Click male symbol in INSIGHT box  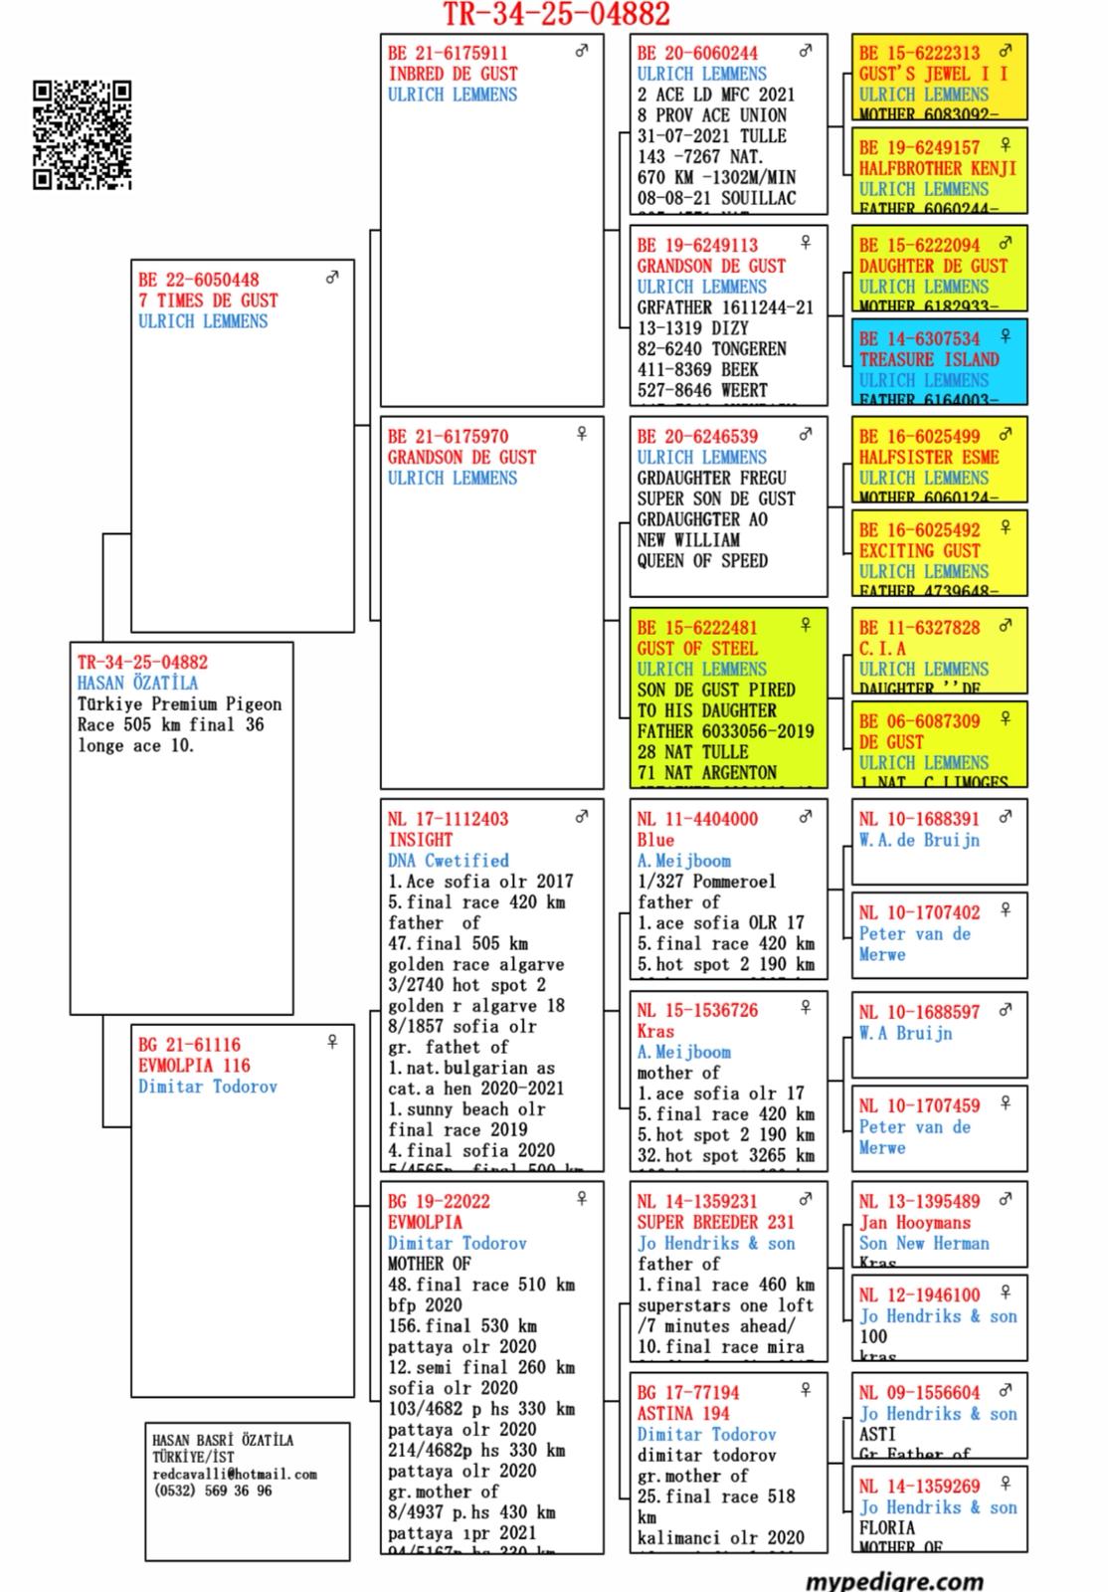(x=582, y=816)
